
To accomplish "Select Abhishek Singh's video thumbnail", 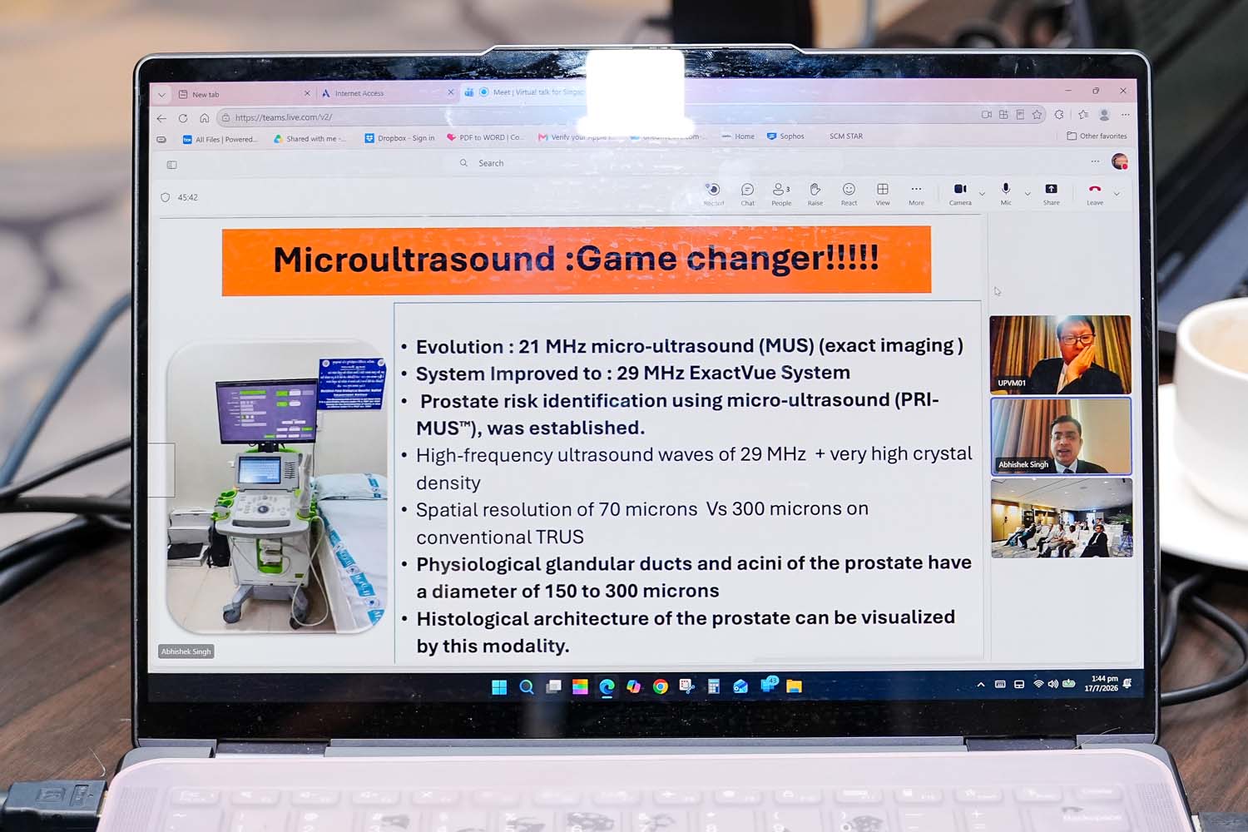I will point(1061,436).
